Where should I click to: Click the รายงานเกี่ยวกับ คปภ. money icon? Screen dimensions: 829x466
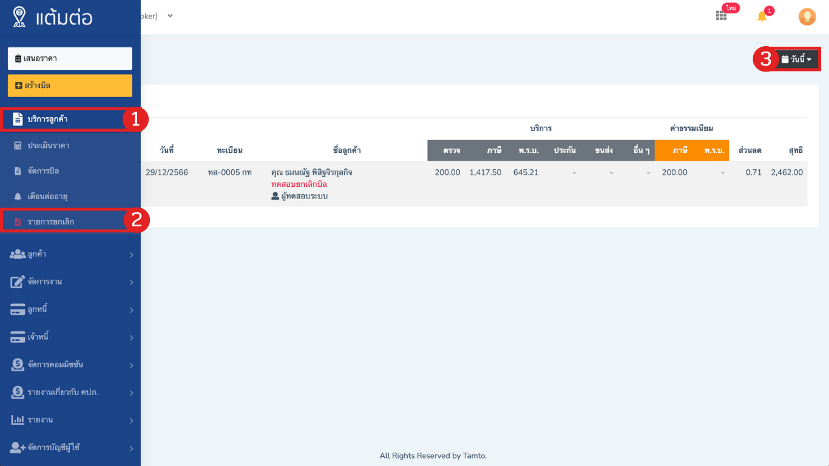[18, 393]
